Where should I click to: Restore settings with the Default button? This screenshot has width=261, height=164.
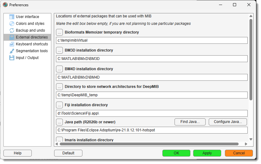pos(68,153)
